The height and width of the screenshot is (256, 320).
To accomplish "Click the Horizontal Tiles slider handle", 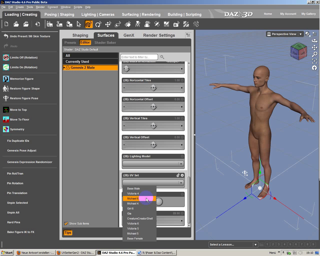I will 153,88.
